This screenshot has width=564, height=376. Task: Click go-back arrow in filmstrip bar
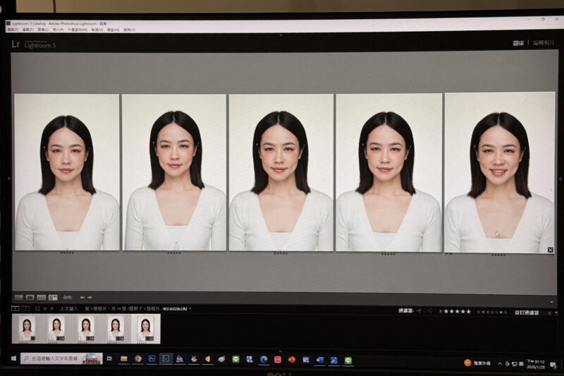point(45,309)
